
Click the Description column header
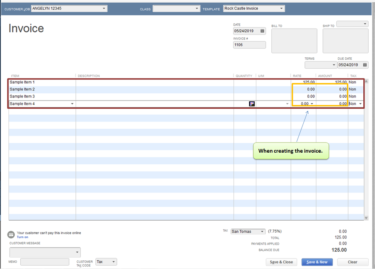(x=89, y=76)
